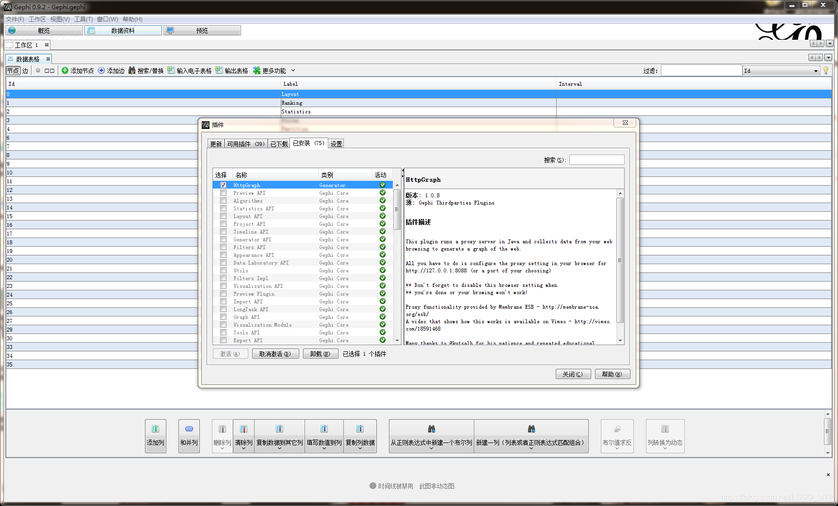838x506 pixels.
Task: Open the 帮助(H) menu
Action: click(132, 19)
